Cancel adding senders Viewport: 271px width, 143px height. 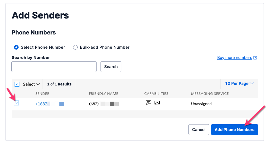click(x=199, y=130)
